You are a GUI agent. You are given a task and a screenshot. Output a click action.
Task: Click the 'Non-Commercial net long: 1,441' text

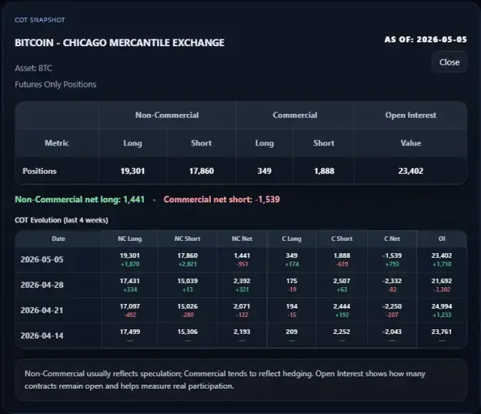point(79,199)
